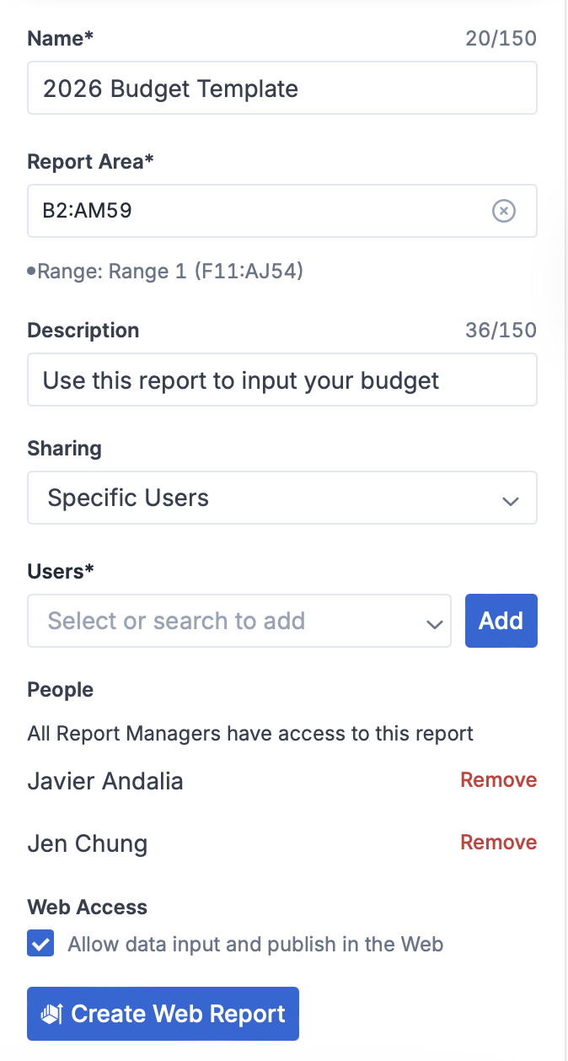The width and height of the screenshot is (568, 1061).
Task: Click the 'Allow data input and publish' label
Action: (255, 944)
